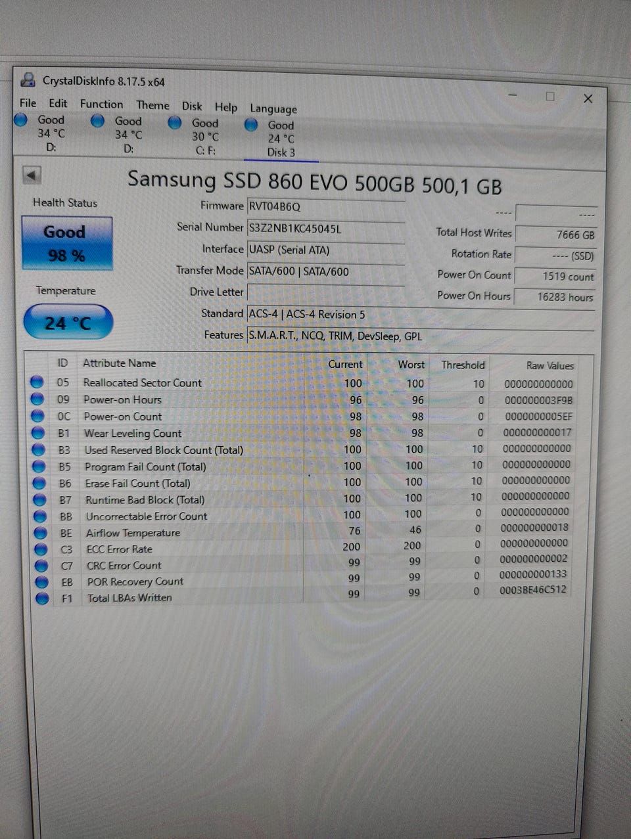Click the Current column header
Viewport: 631px width, 839px height.
click(x=345, y=364)
